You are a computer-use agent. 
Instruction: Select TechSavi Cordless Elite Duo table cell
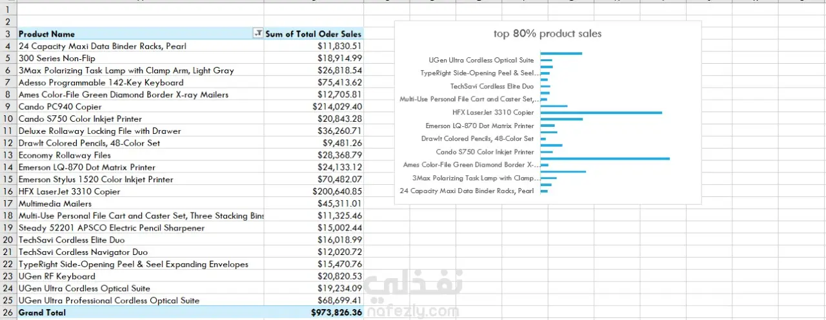(x=140, y=240)
